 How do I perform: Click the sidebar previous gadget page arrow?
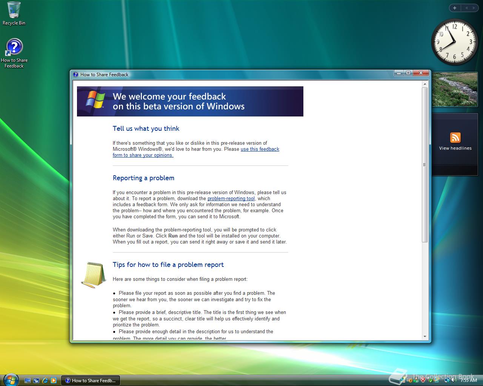(x=466, y=8)
